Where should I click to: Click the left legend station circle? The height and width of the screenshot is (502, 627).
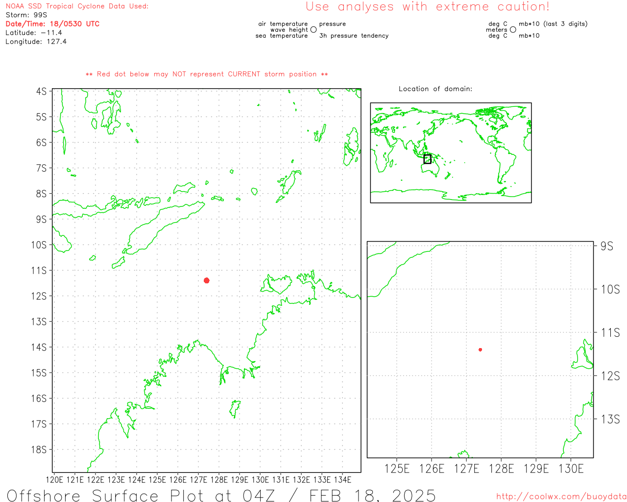(313, 30)
